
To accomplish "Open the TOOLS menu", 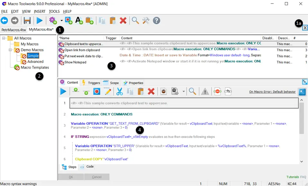I will click(x=54, y=12).
